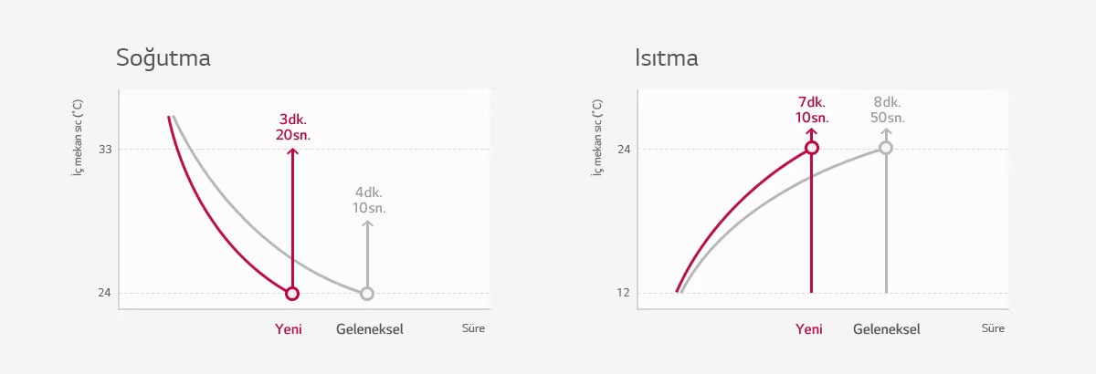Click the 3dk. 20sn. time label
1096x374 pixels.
[293, 128]
